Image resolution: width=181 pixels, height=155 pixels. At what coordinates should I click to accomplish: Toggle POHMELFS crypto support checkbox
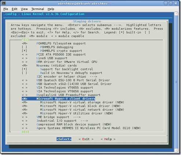(x=25, y=51)
